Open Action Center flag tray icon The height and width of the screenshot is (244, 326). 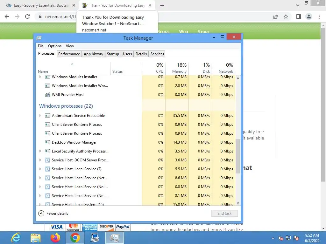296,238
